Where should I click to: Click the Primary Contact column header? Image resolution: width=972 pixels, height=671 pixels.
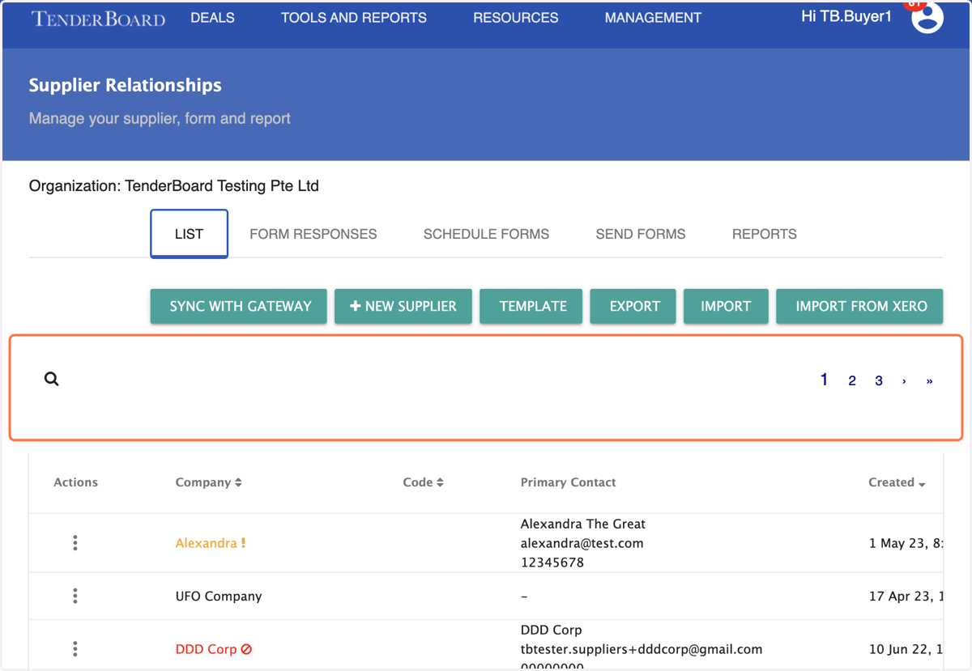[568, 482]
